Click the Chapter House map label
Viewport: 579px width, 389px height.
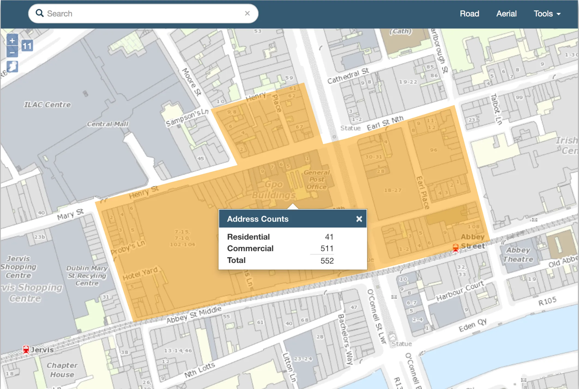(x=62, y=370)
